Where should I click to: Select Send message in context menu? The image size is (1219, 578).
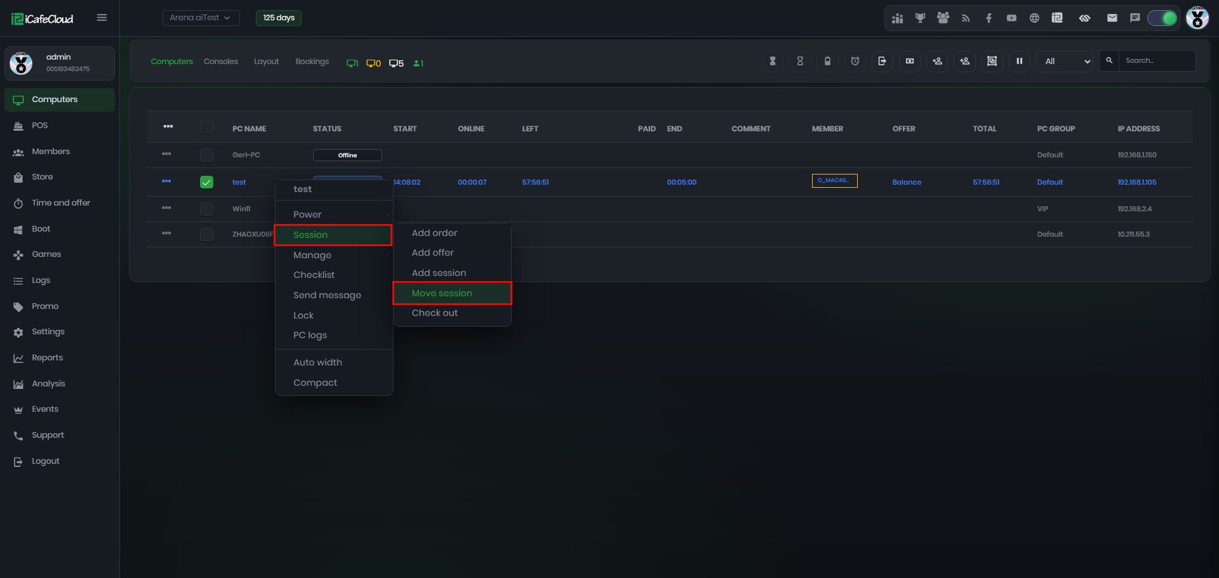pos(334,295)
